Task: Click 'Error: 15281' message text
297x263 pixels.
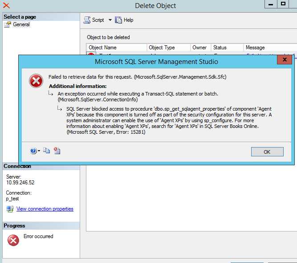Action: coord(131,132)
